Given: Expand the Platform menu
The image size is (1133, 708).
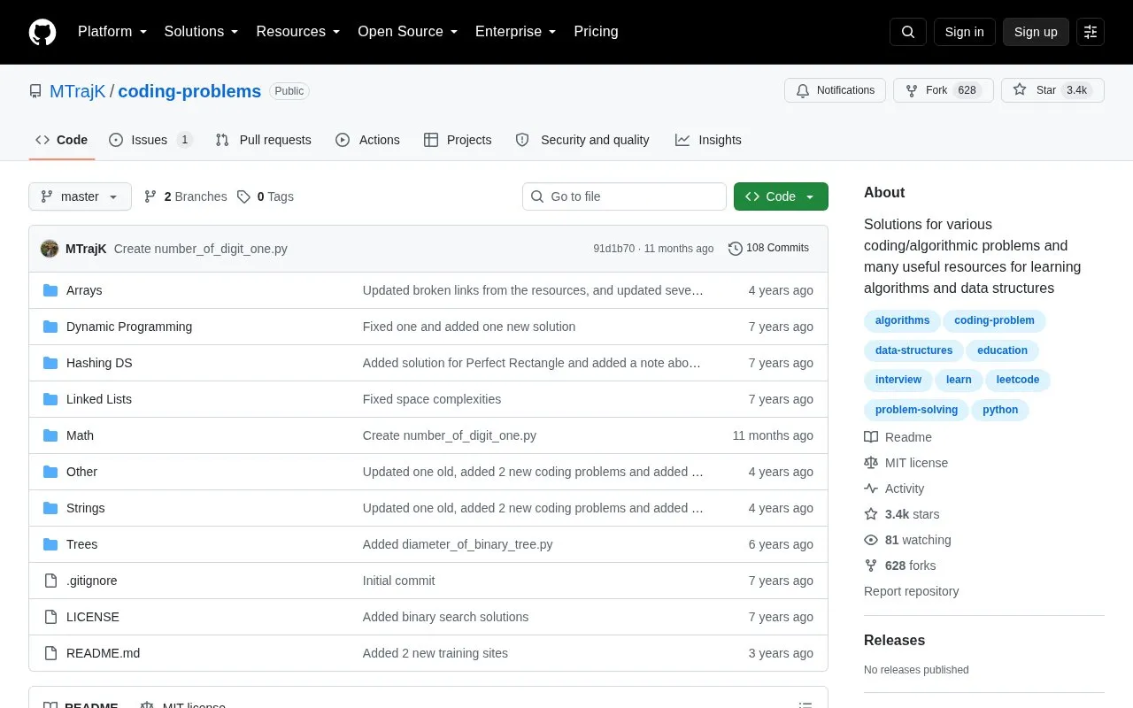Looking at the screenshot, I should coord(112,32).
